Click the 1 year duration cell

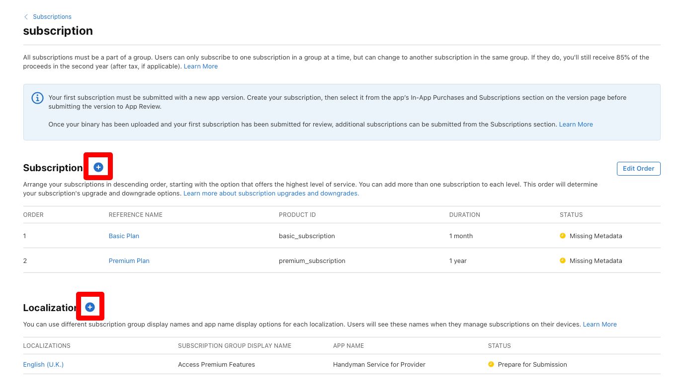click(458, 261)
